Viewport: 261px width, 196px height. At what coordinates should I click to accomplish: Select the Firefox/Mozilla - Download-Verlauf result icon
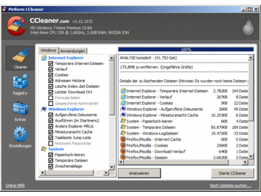tap(123, 151)
